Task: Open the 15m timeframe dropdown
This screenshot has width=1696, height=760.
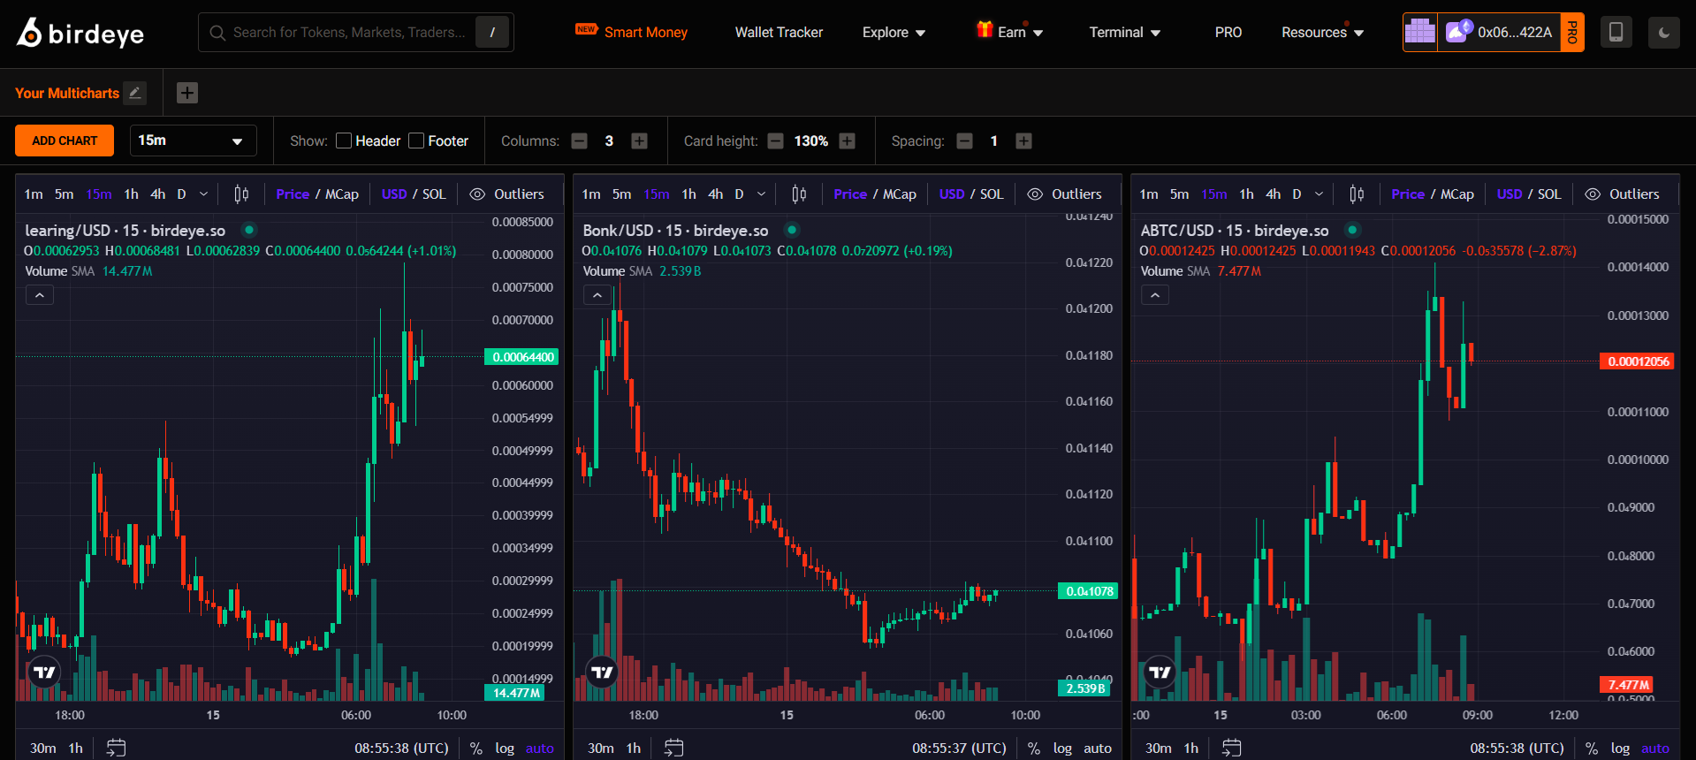Action: (x=193, y=141)
